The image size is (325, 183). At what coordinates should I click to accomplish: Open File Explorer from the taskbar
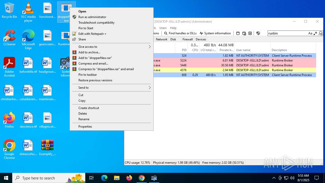117,178
